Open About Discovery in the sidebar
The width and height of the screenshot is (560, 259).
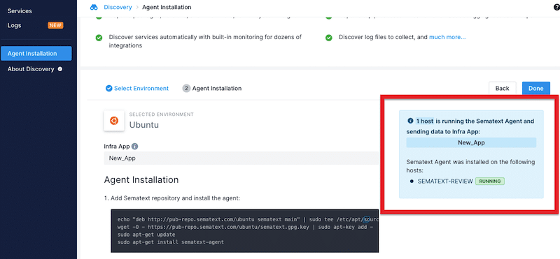(31, 69)
